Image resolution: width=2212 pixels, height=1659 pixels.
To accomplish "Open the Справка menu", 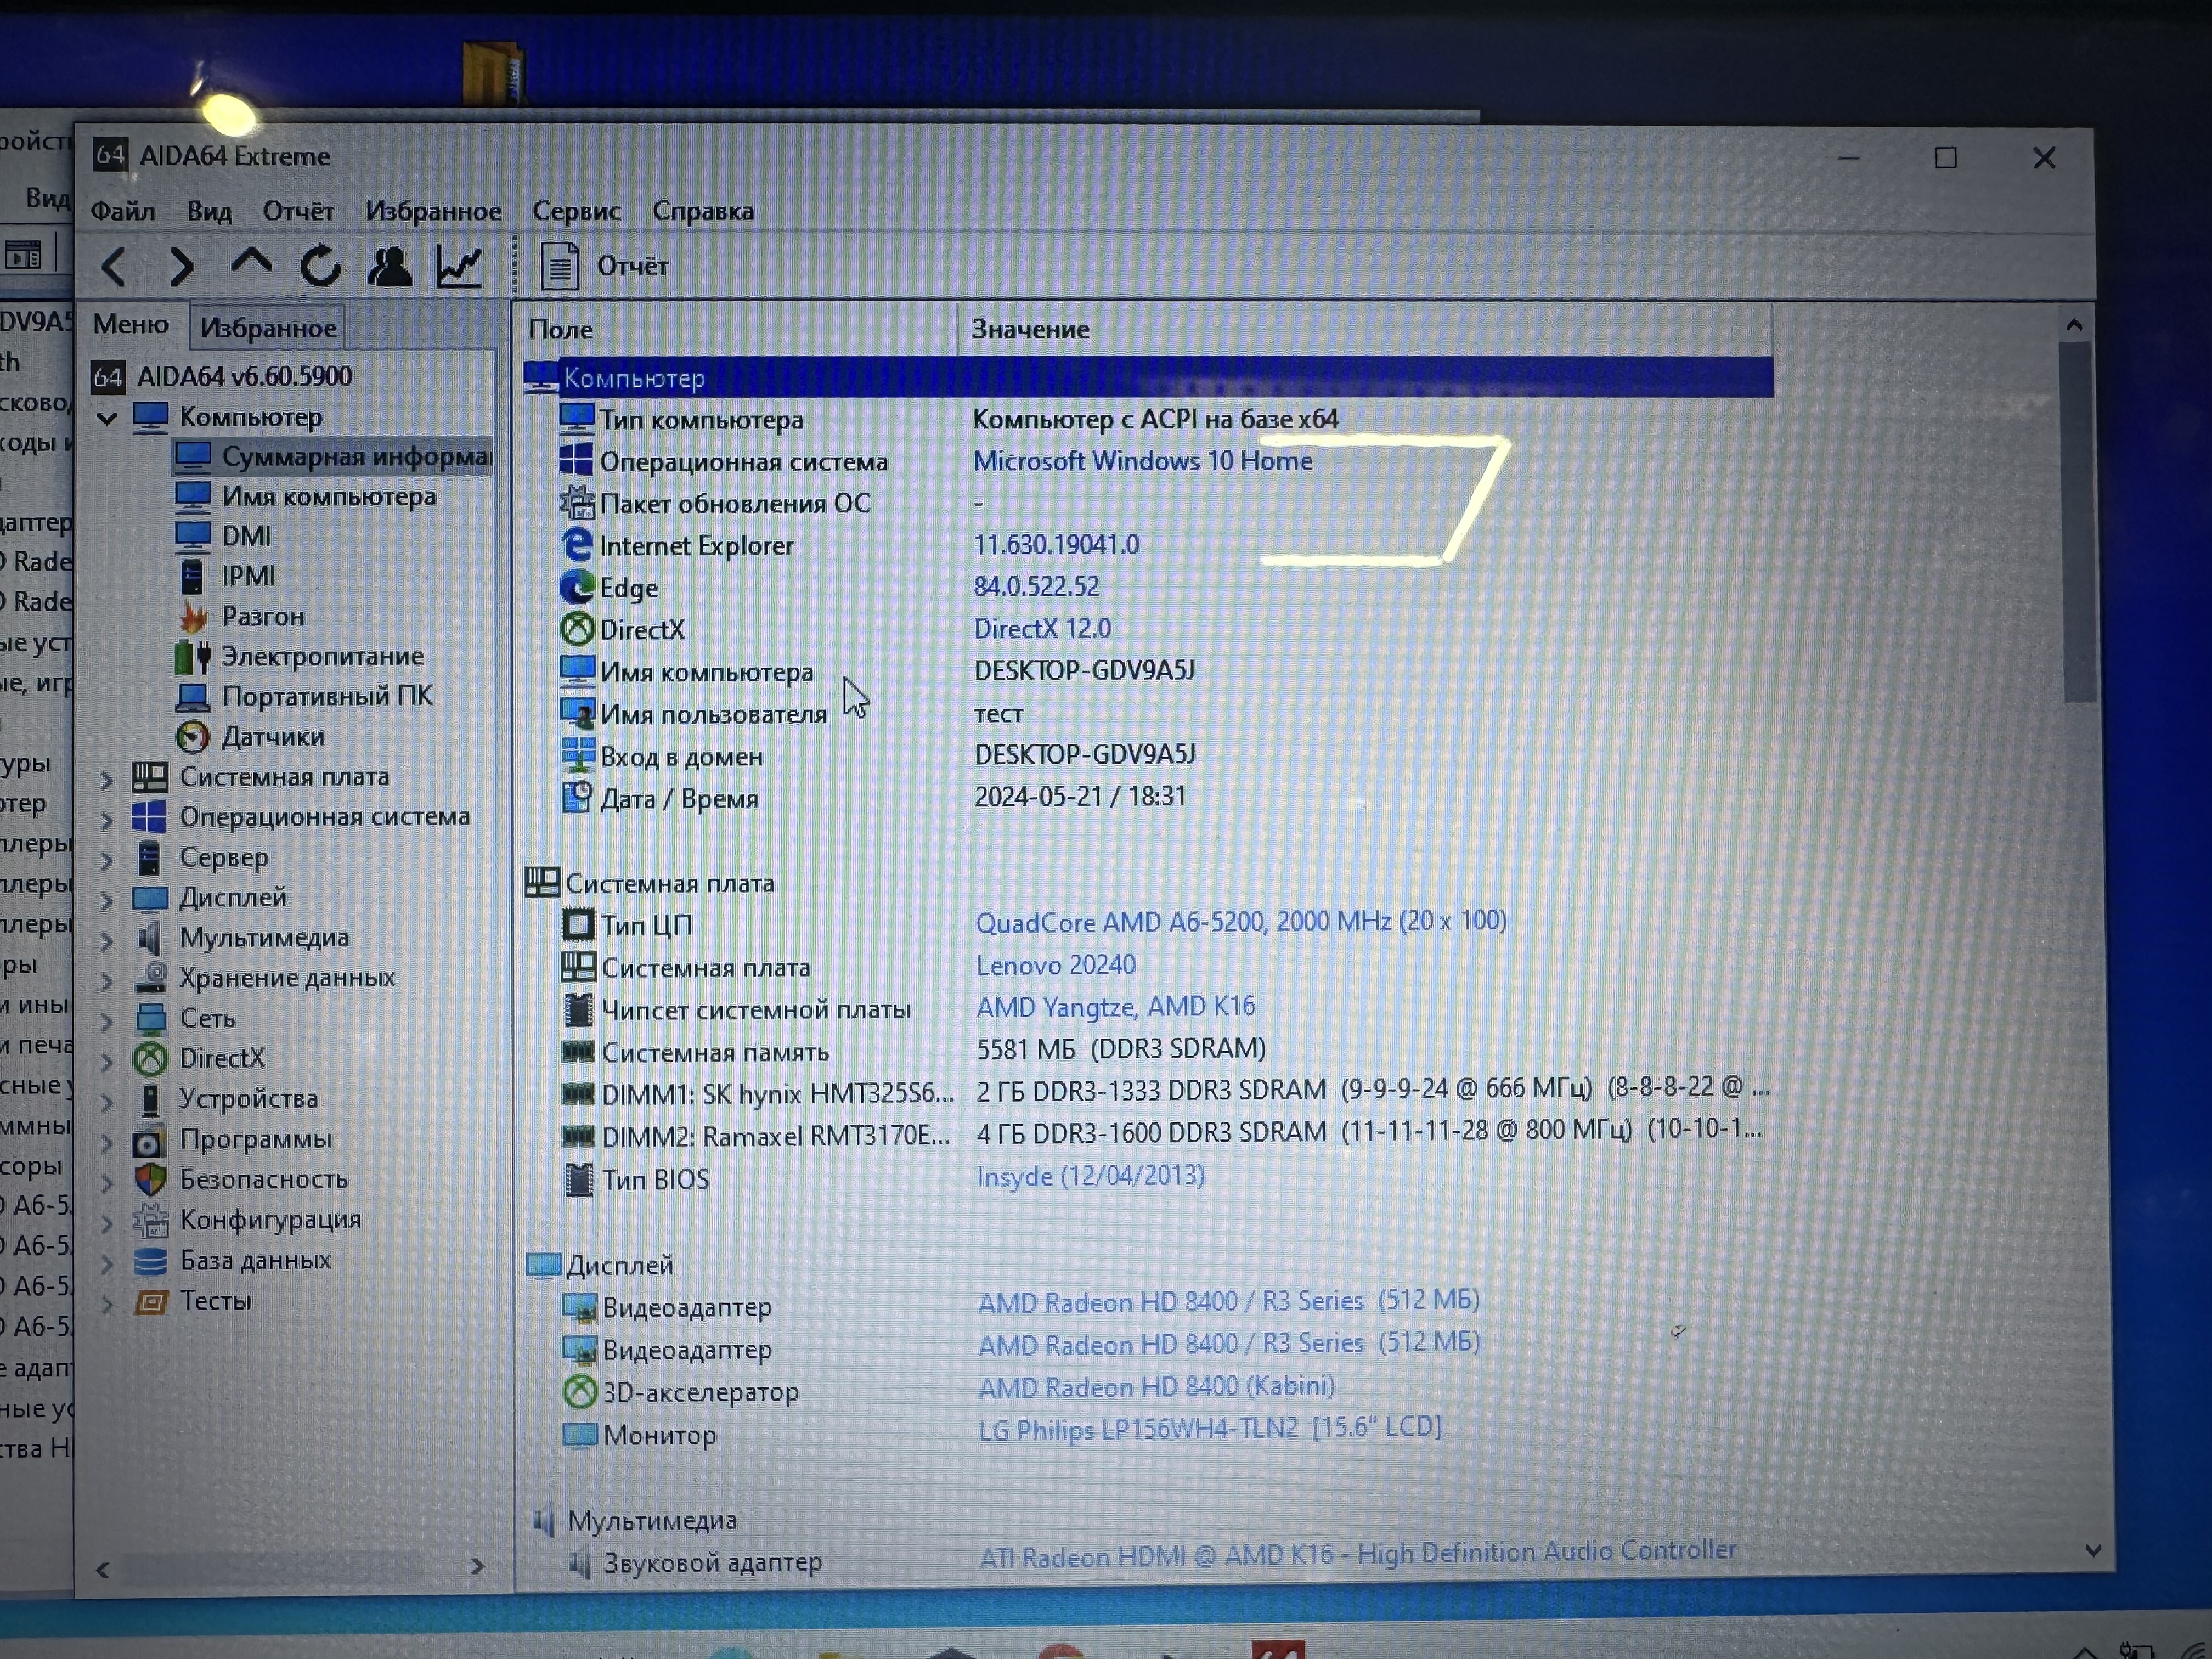I will point(703,211).
